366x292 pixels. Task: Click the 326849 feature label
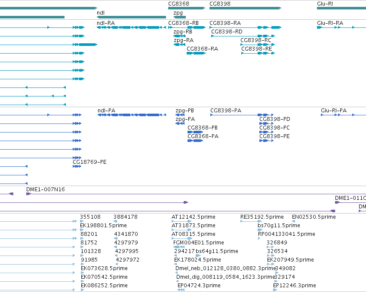[277, 243]
